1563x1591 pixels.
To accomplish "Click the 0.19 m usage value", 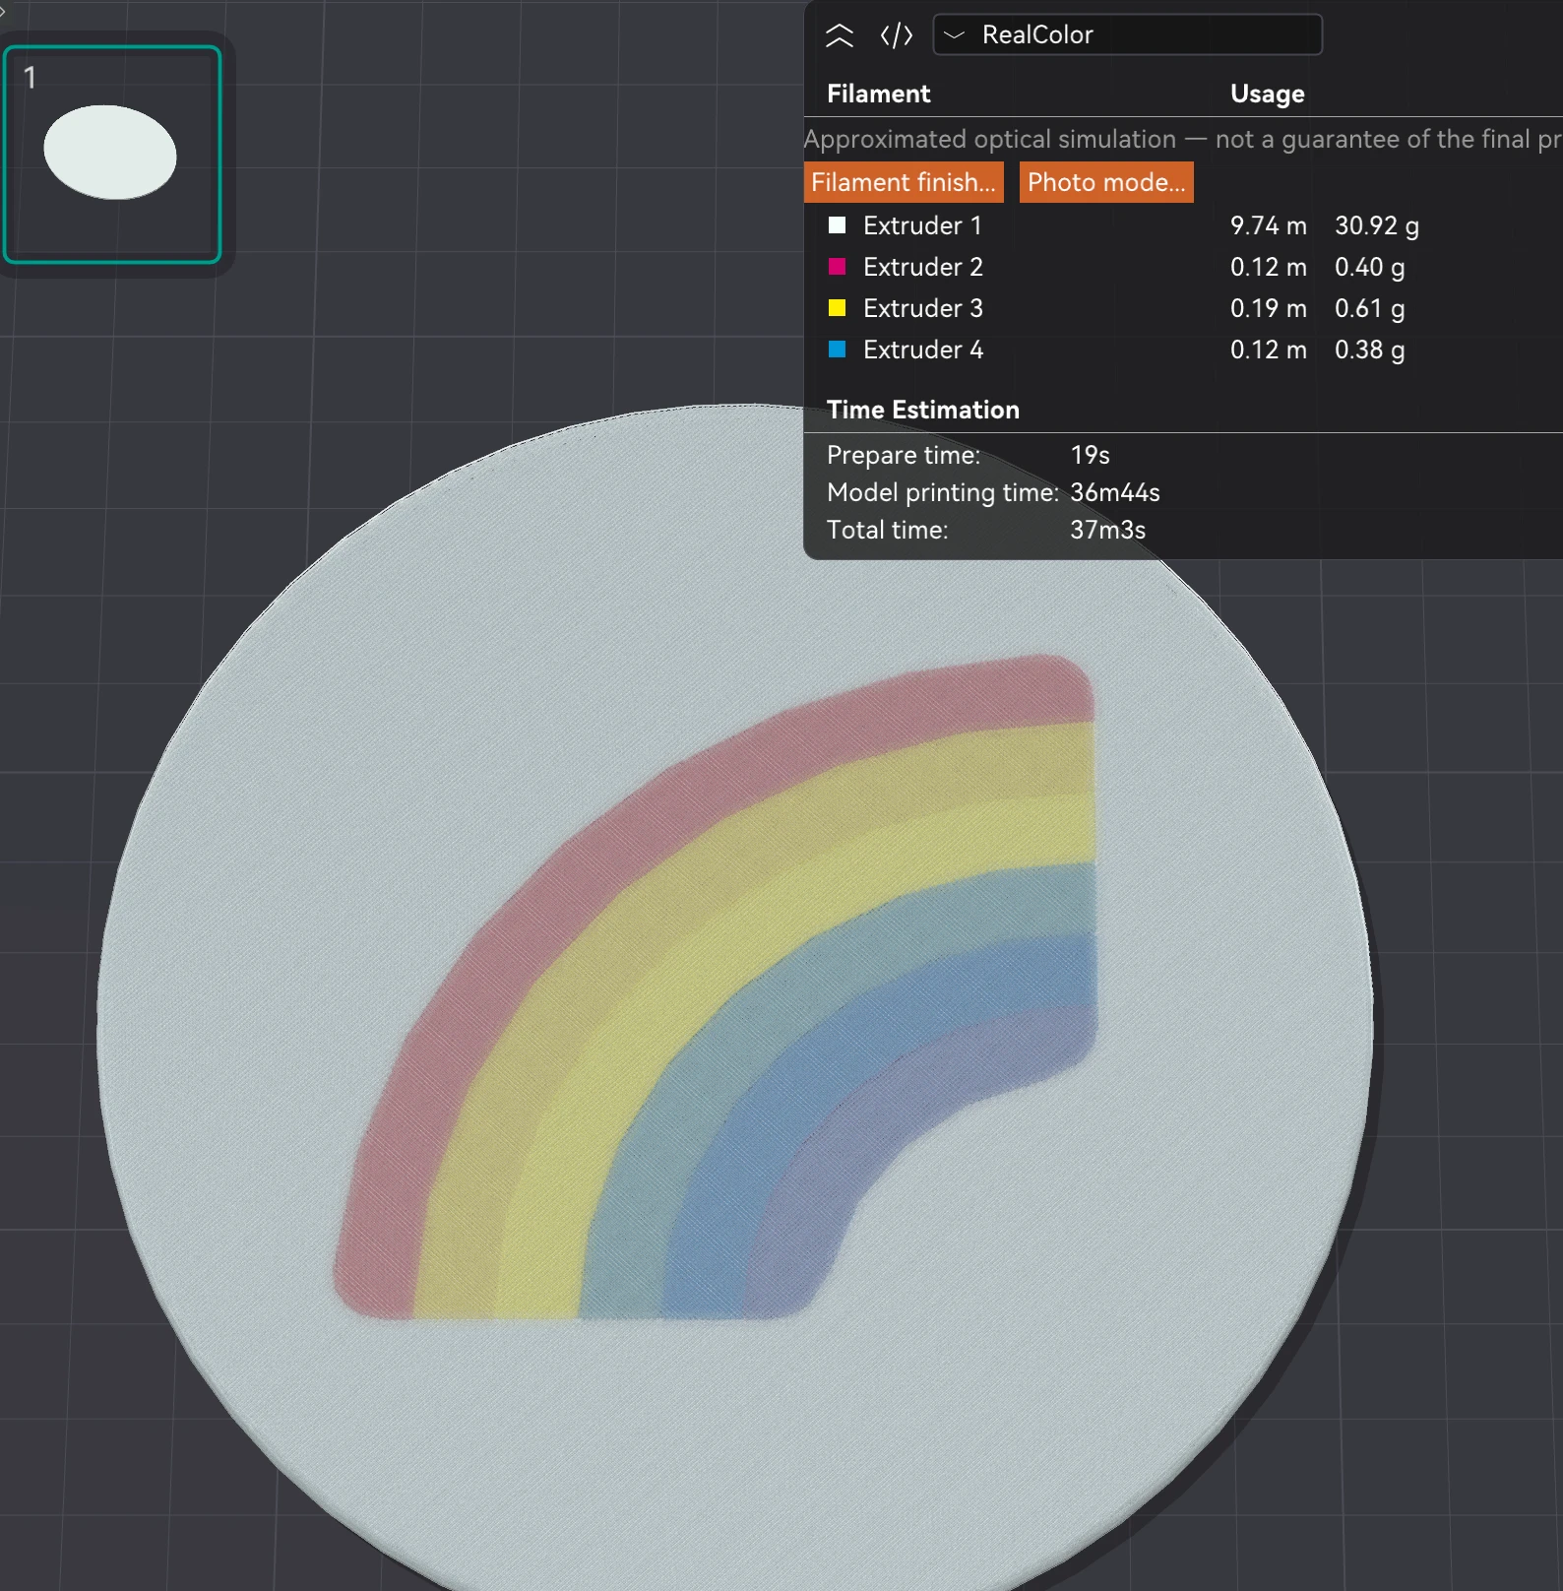I will pos(1269,308).
